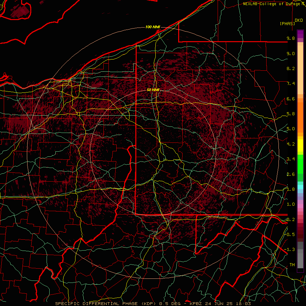
Task: Pick the cyan segment of the color bar
Action: click(300, 187)
